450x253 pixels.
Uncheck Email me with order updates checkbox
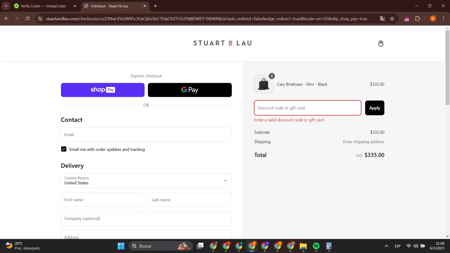click(64, 149)
